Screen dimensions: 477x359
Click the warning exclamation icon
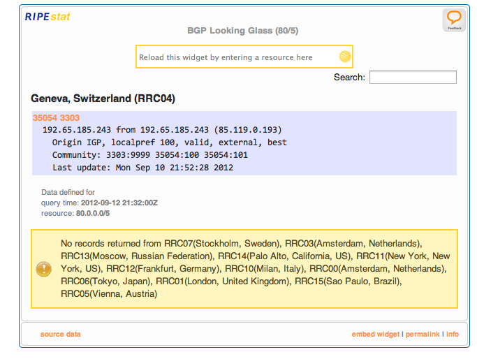coord(44,269)
